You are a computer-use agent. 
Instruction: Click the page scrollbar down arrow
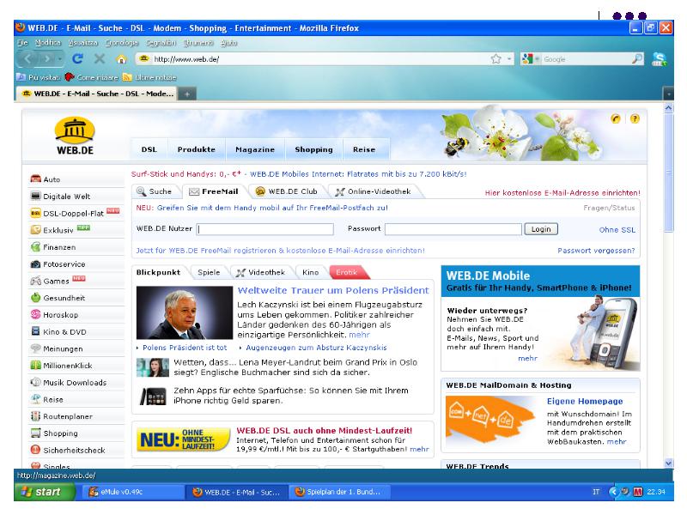tap(668, 463)
